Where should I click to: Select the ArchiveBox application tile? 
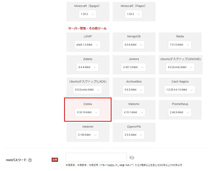pyautogui.click(x=134, y=87)
